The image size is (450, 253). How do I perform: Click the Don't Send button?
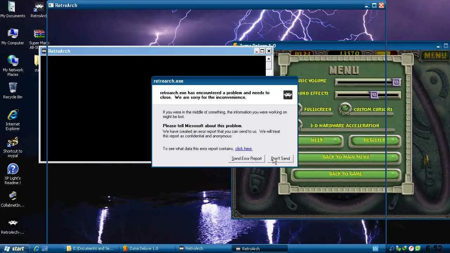click(280, 158)
